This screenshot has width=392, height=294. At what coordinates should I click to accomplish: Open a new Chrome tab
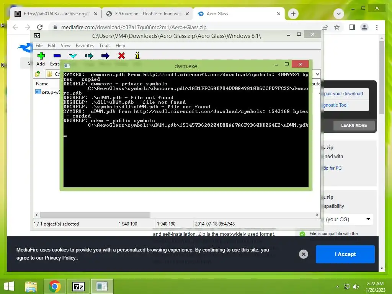pyautogui.click(x=293, y=14)
